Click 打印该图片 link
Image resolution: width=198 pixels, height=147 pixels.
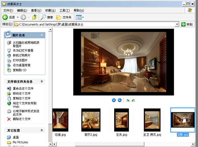click(20, 60)
